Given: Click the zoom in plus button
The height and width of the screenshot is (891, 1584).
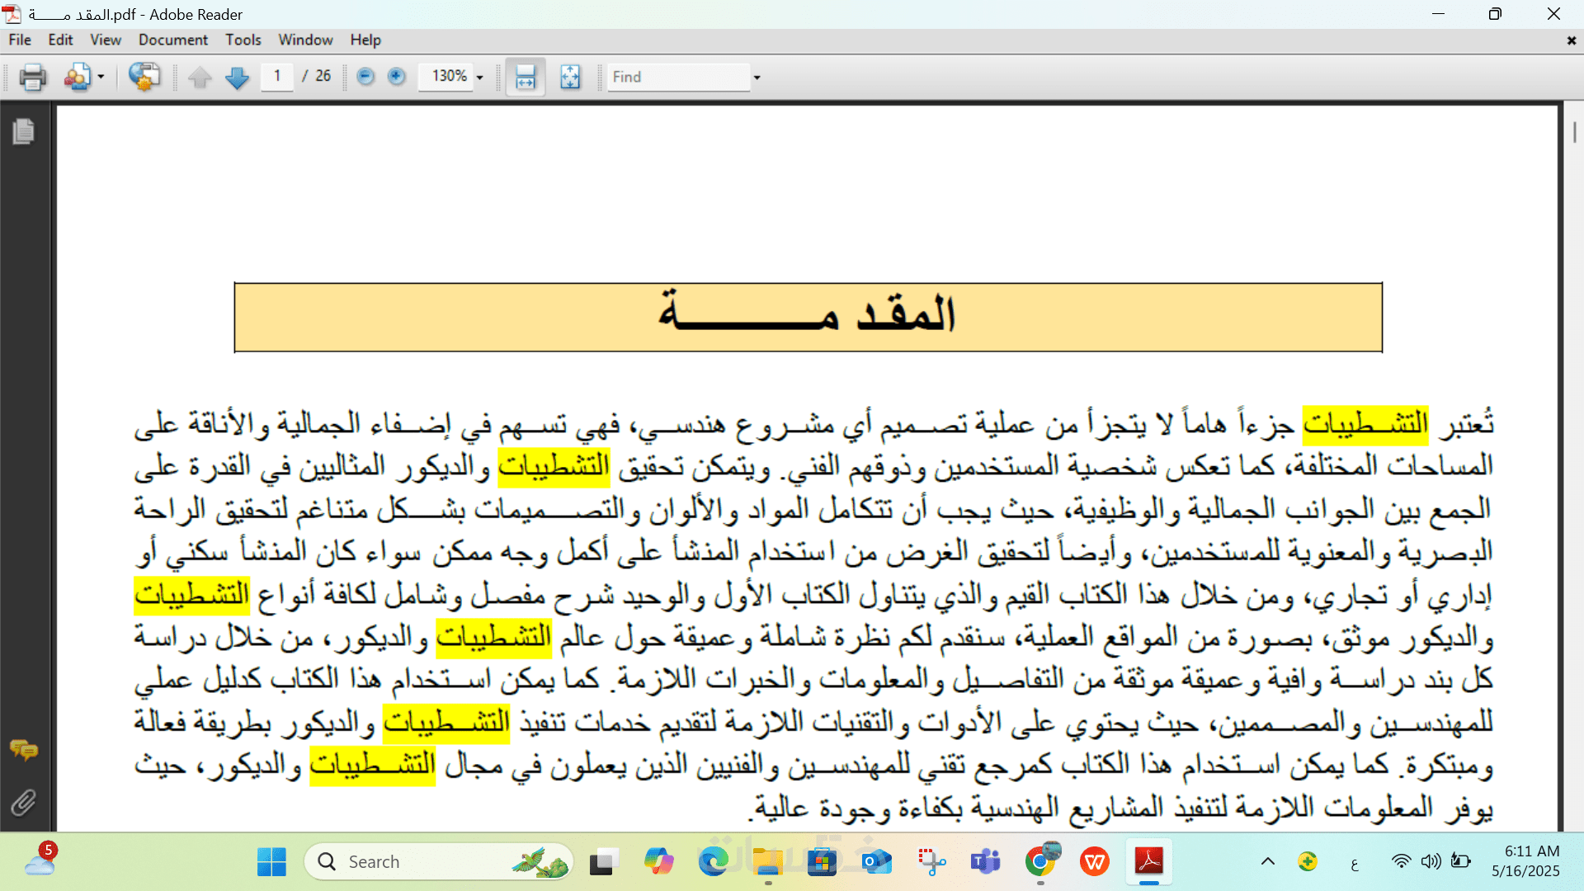Looking at the screenshot, I should (396, 77).
